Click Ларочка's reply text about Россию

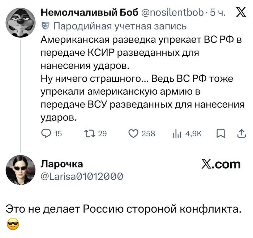point(123,209)
